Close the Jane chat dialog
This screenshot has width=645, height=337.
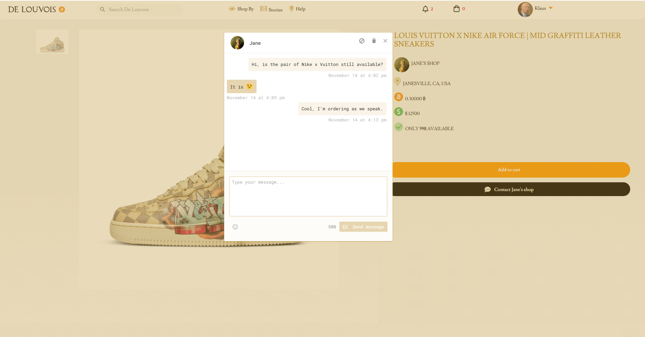click(385, 41)
